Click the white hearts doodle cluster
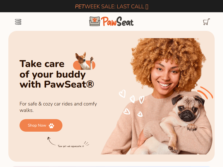Image resolution: width=223 pixels, height=167 pixels. point(132,103)
